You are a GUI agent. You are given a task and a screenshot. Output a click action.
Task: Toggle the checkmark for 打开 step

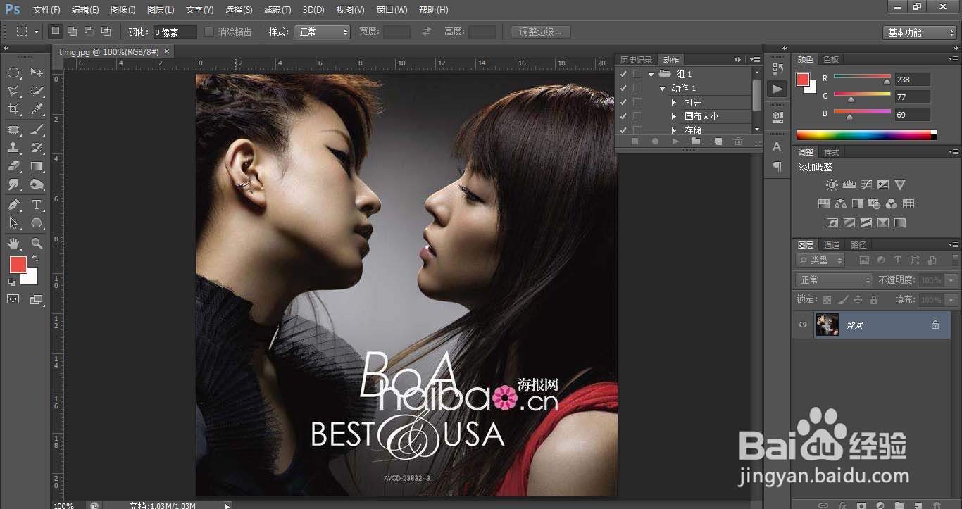(623, 102)
